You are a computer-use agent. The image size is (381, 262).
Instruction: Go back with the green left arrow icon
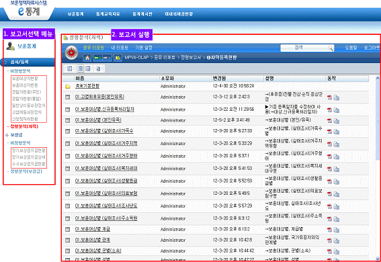[97, 58]
